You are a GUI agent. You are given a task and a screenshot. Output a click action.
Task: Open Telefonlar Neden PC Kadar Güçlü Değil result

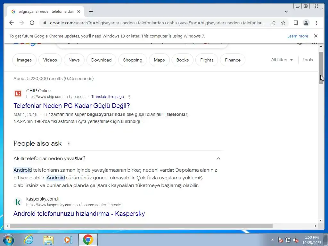(71, 106)
